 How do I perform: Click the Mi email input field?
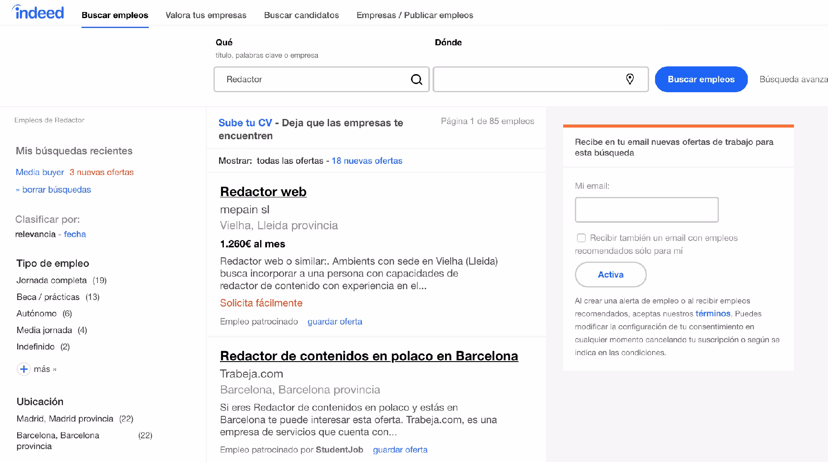tap(646, 210)
